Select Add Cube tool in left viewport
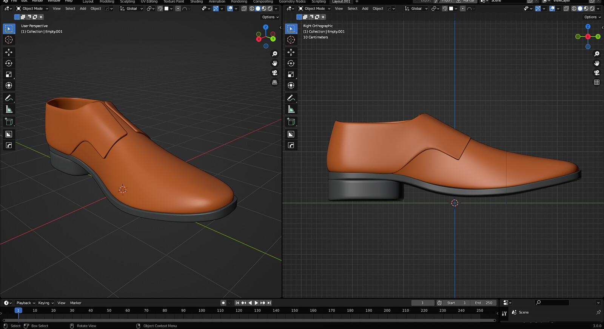 pyautogui.click(x=9, y=122)
